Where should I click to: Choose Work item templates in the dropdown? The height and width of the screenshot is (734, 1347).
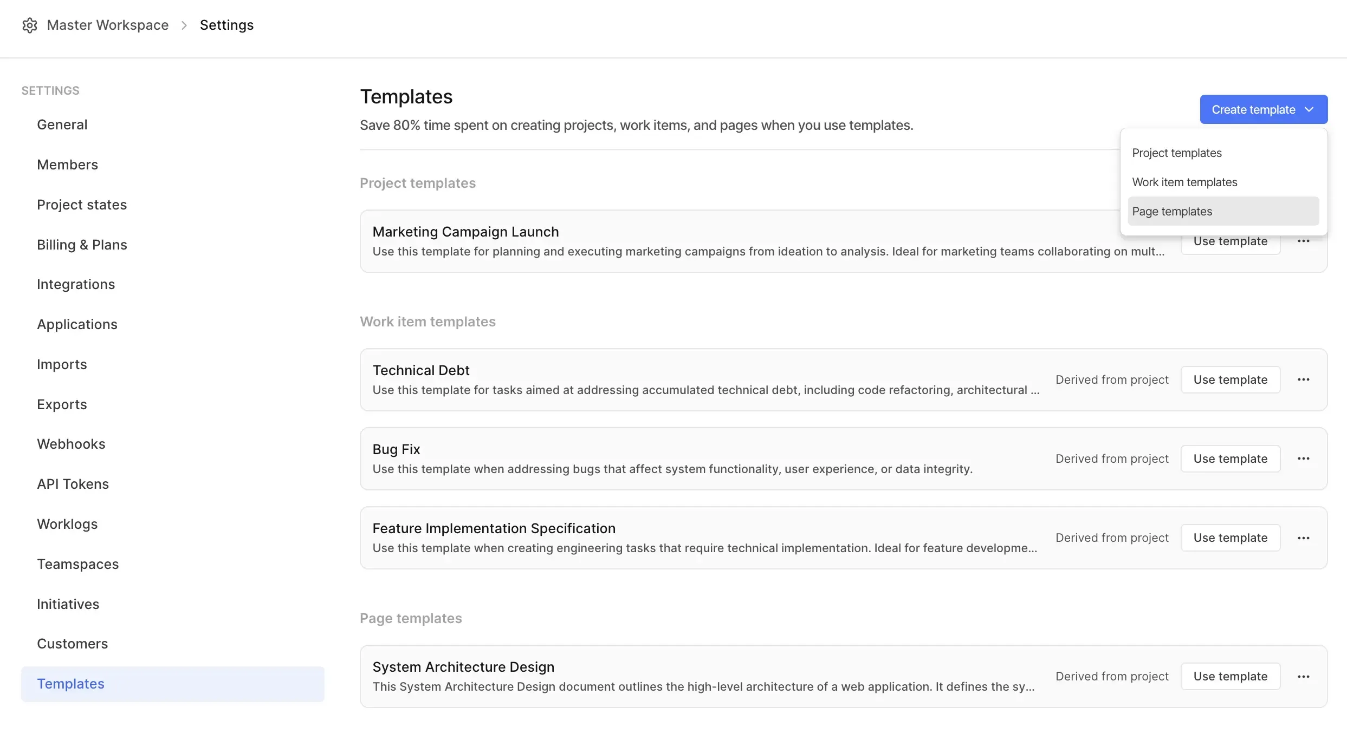click(x=1184, y=182)
